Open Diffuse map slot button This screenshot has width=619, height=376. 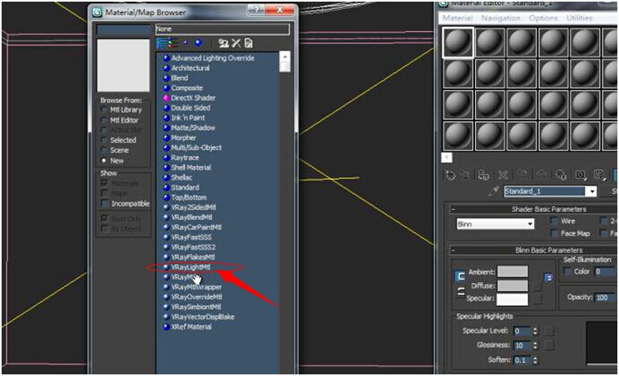[537, 285]
